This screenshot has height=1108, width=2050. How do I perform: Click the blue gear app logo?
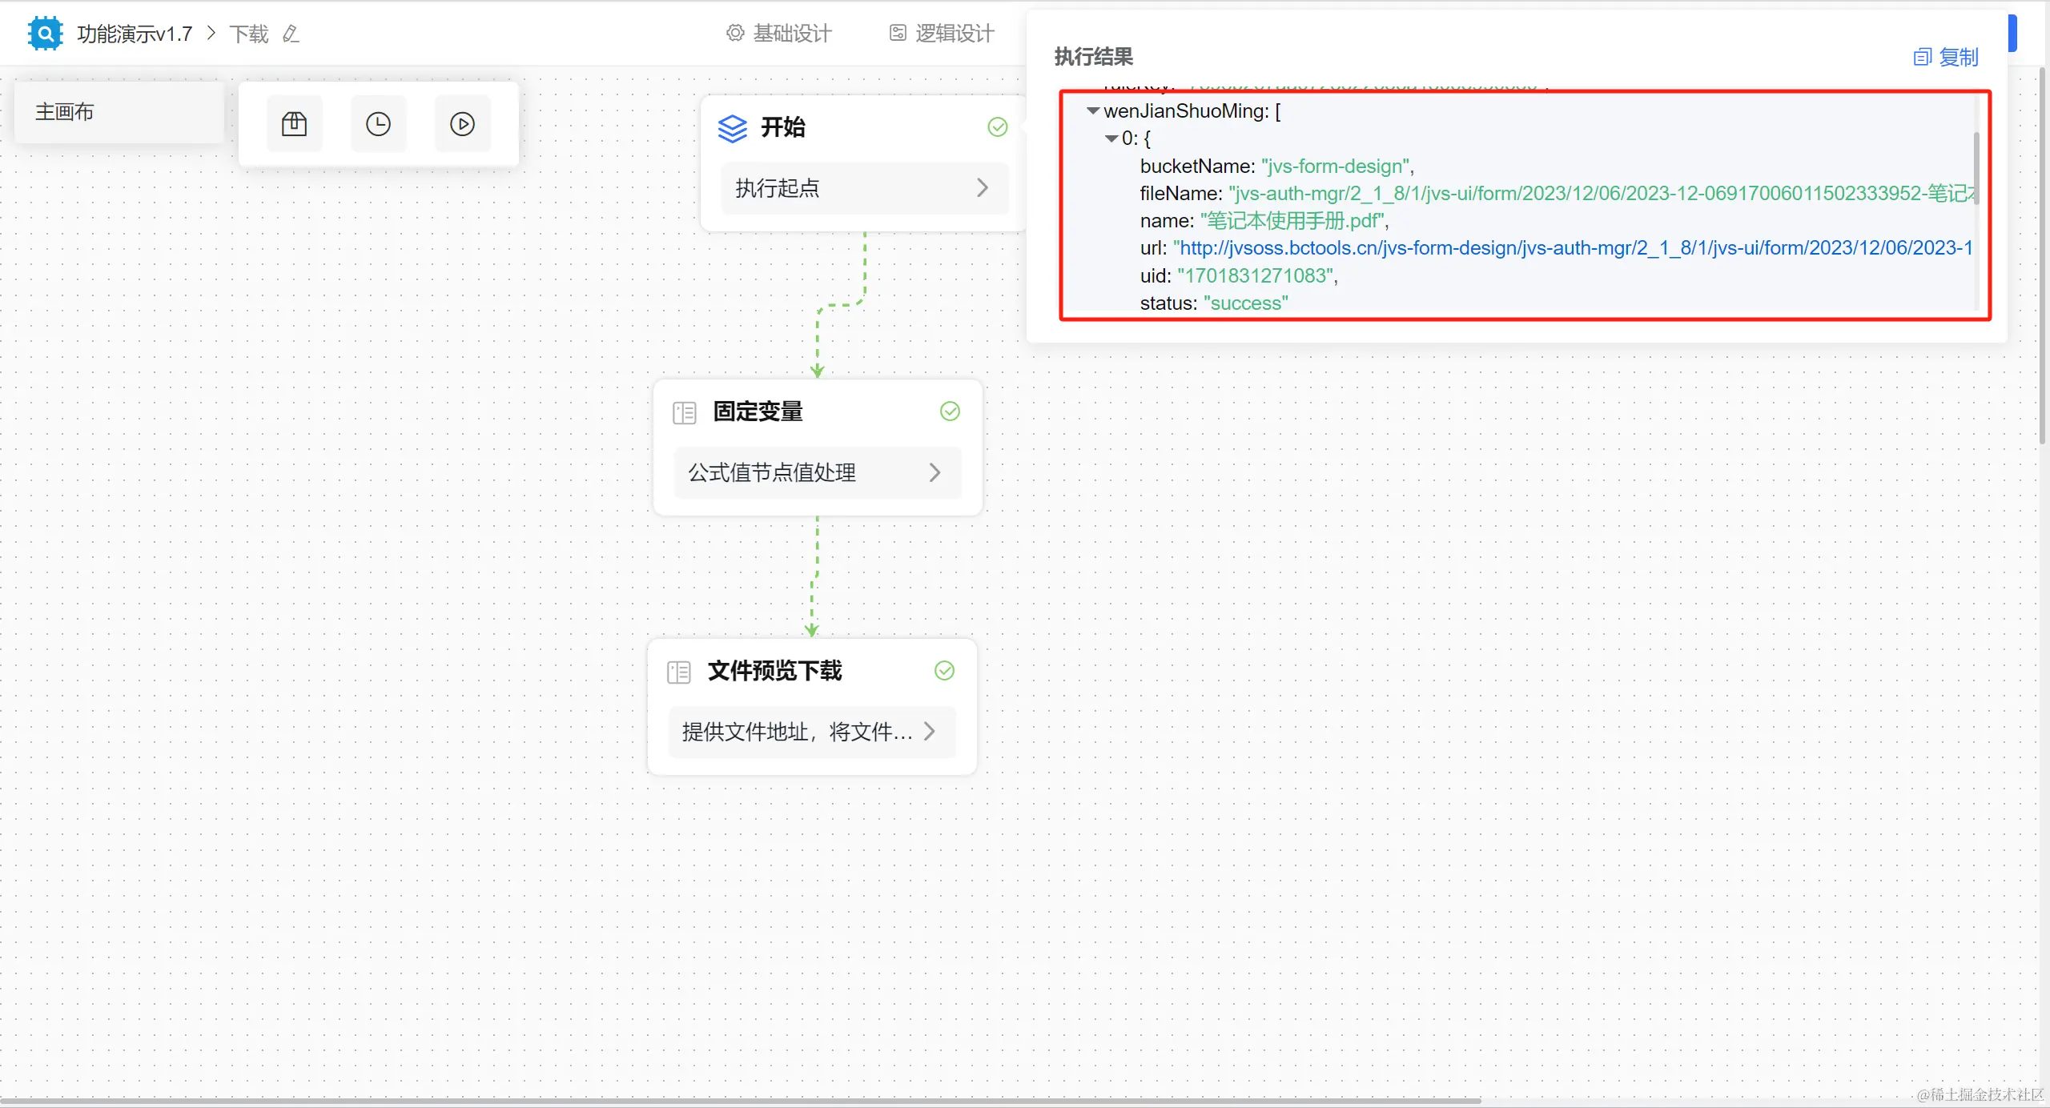[x=45, y=34]
